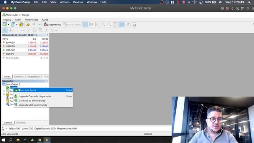Toggle the chart auto-scroll icon
Viewport: 254px width, 143px height.
(x=121, y=25)
